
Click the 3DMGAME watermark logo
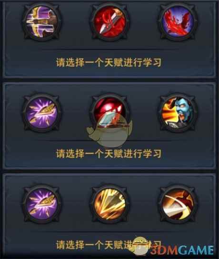click(x=182, y=250)
